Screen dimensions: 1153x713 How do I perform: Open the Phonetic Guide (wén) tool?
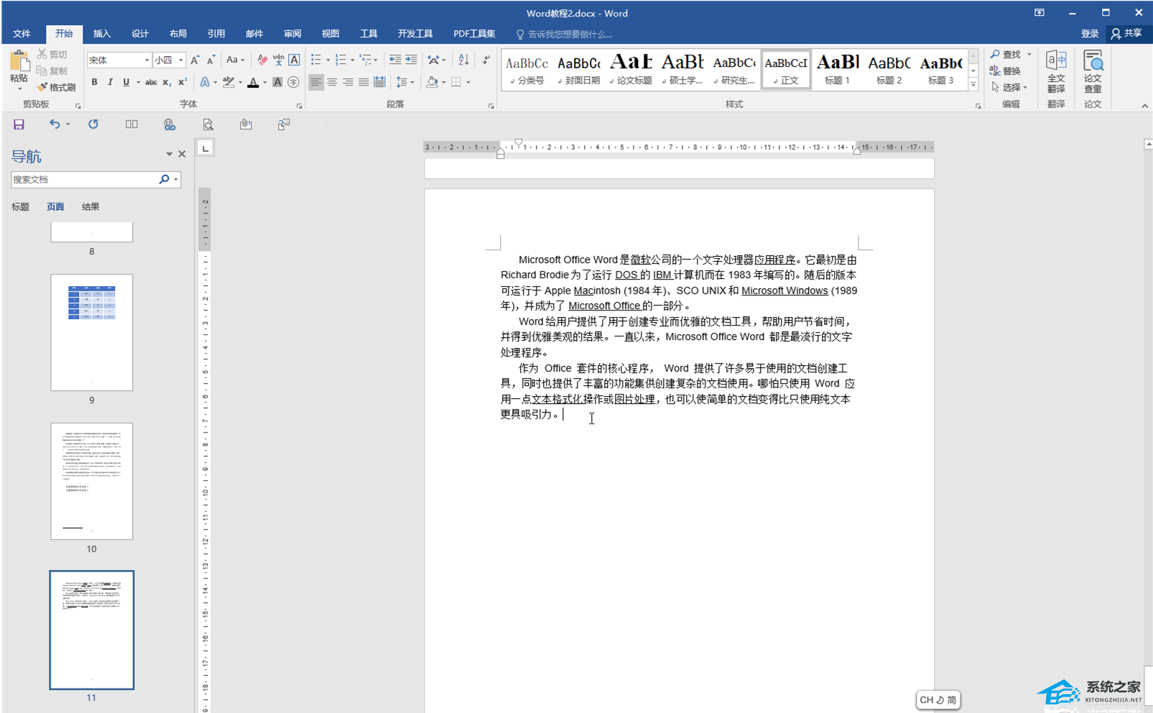[x=278, y=60]
